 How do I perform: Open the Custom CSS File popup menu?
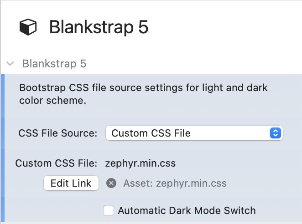tap(194, 133)
